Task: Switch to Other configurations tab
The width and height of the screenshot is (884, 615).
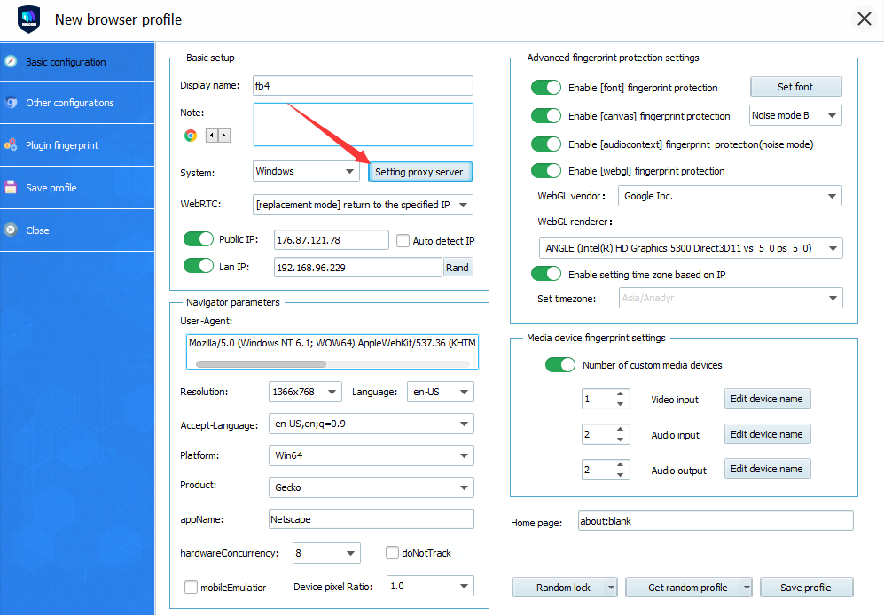Action: click(77, 103)
